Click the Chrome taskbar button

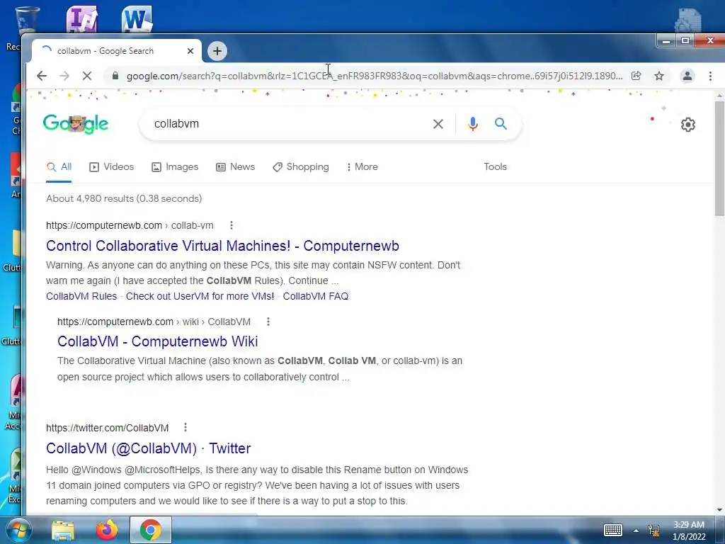(x=151, y=530)
